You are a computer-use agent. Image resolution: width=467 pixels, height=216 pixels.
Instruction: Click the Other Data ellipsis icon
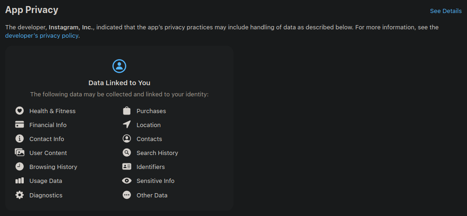click(126, 195)
